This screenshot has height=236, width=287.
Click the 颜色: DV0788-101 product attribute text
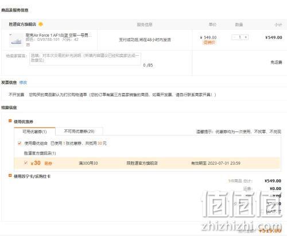click(42, 40)
